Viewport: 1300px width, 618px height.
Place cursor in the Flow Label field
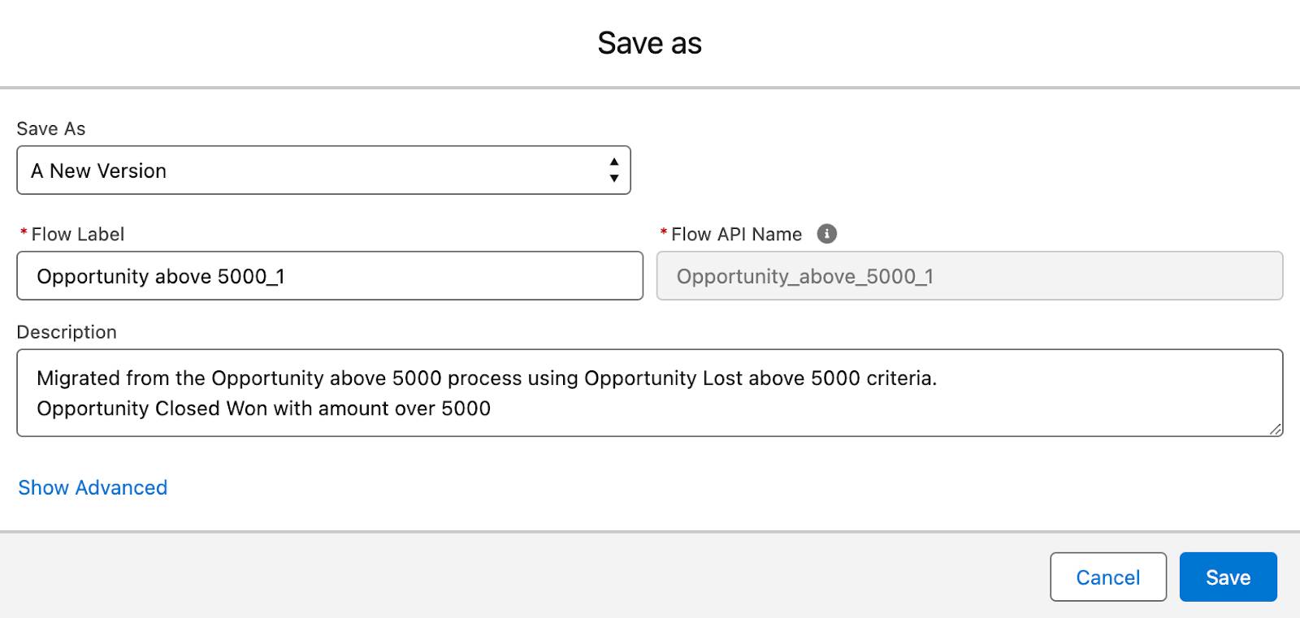click(329, 277)
